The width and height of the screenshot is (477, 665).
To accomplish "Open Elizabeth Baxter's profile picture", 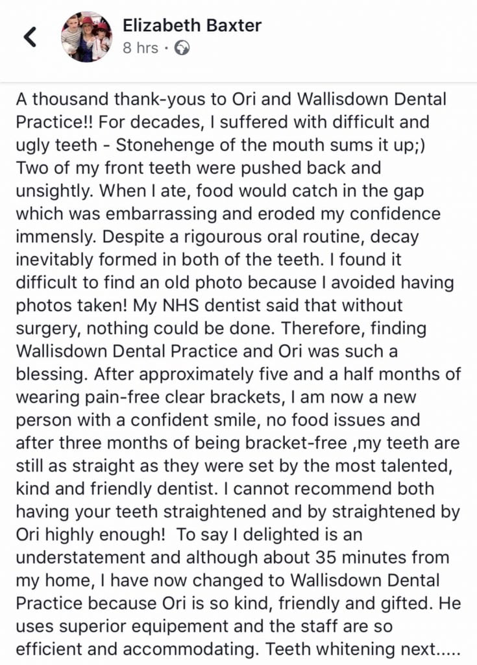I will pyautogui.click(x=86, y=36).
